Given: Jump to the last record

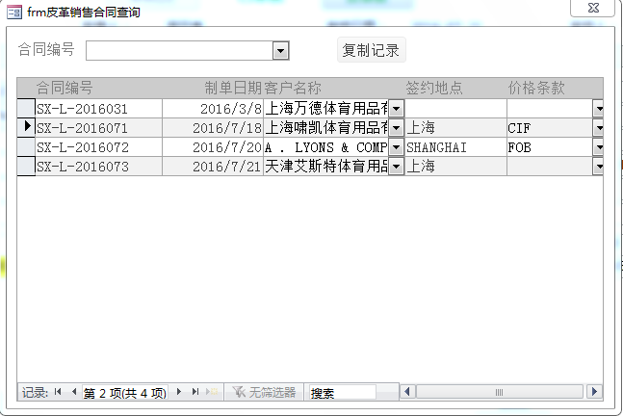Looking at the screenshot, I should click(195, 392).
